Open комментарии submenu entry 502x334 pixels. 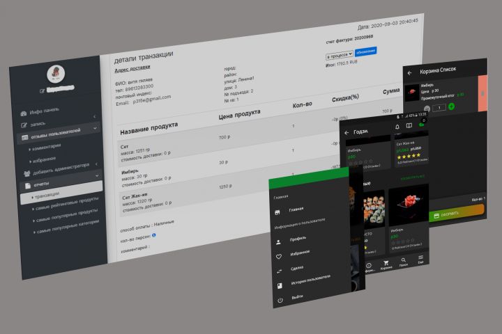46,146
